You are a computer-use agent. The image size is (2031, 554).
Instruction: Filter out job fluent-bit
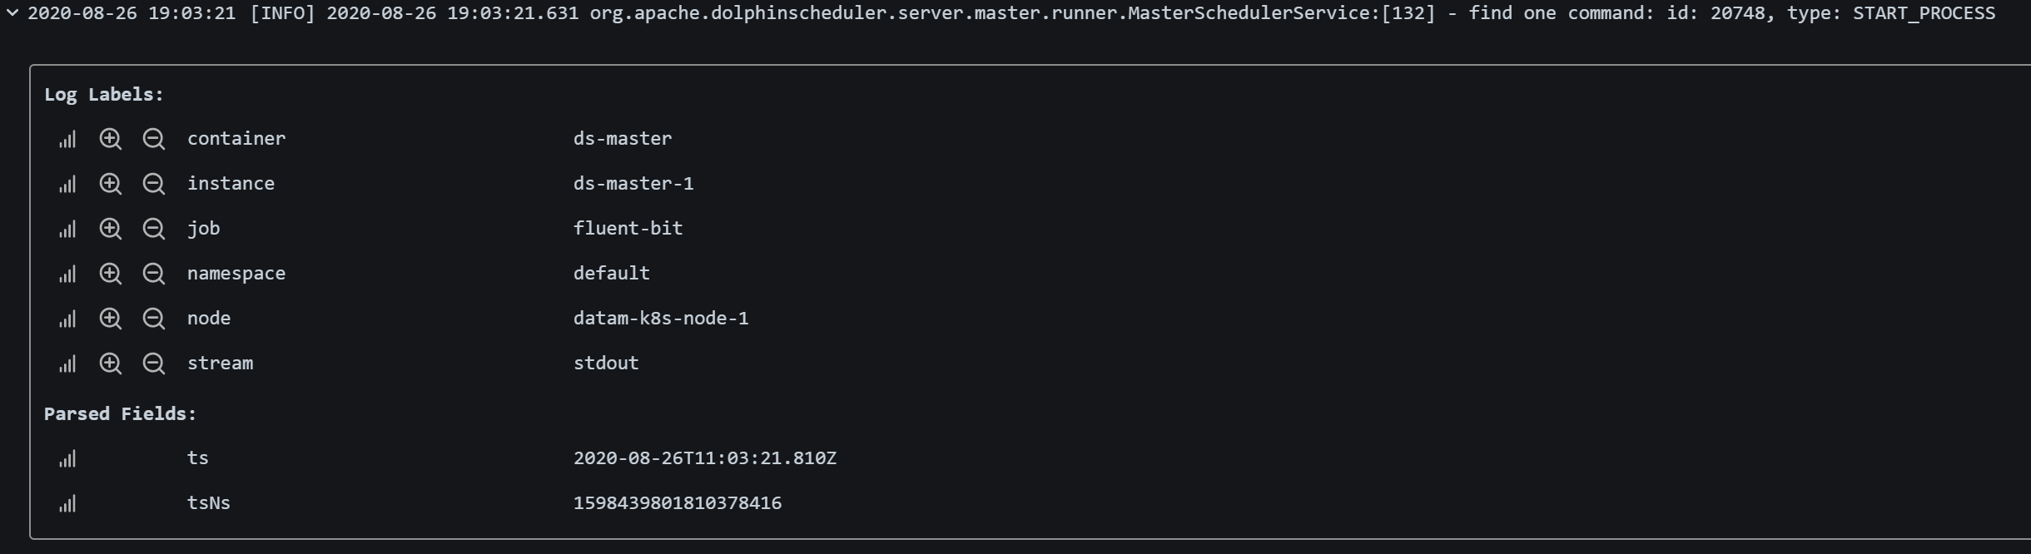[x=154, y=229]
